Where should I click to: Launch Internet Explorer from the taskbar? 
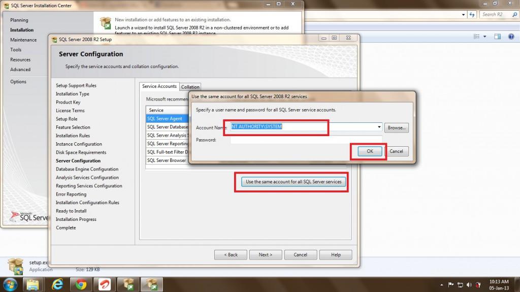click(x=57, y=285)
